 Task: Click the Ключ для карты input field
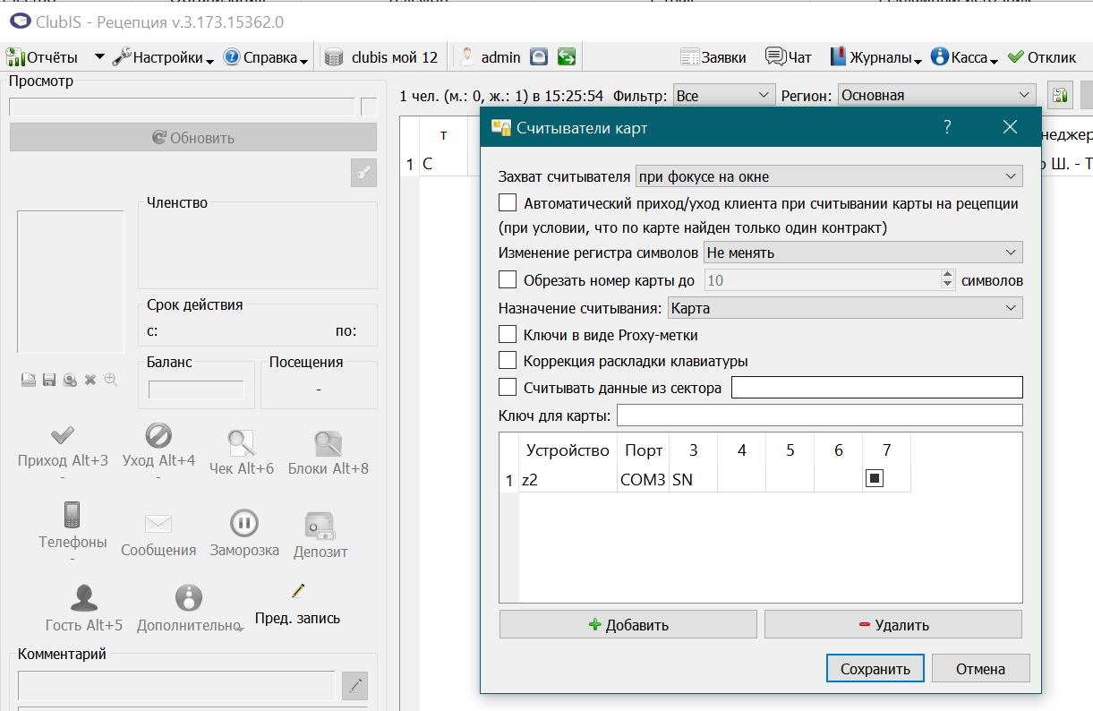(819, 415)
